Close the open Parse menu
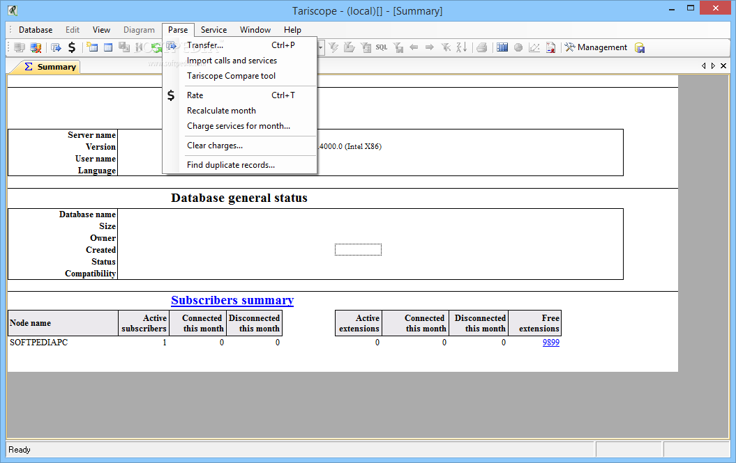This screenshot has height=463, width=736. (178, 29)
